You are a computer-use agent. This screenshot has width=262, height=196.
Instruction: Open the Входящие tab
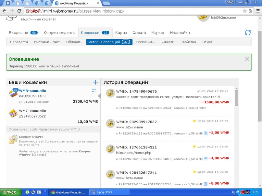[23, 33]
